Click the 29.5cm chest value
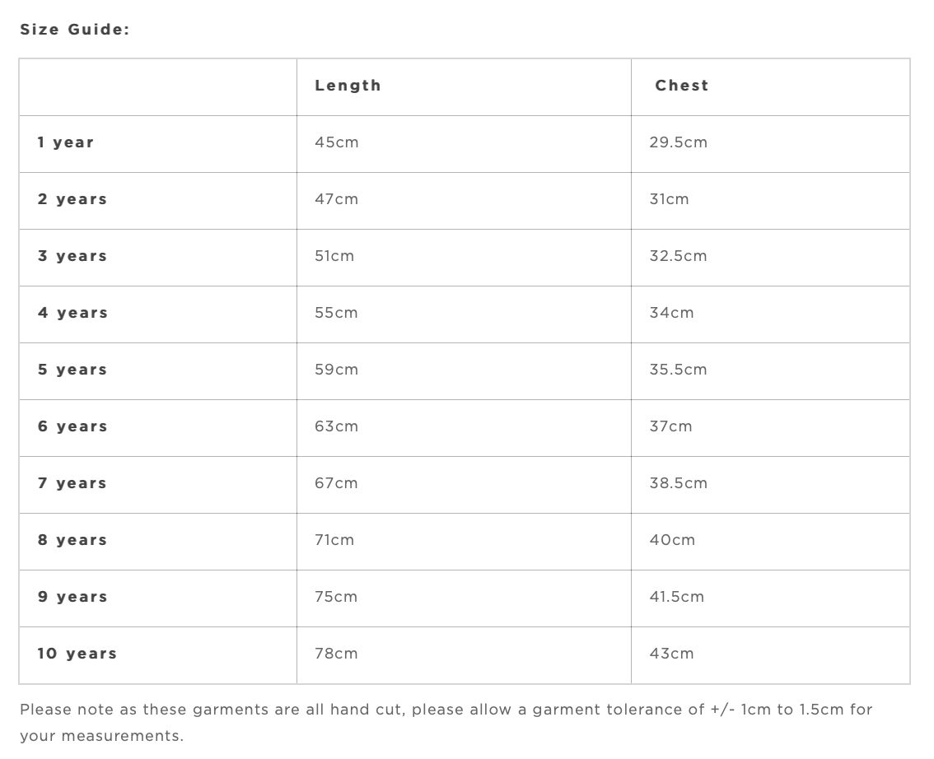934x759 pixels. point(679,142)
